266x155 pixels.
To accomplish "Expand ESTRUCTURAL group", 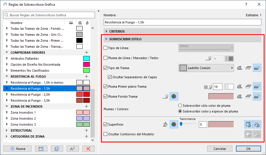I will pos(7,130).
